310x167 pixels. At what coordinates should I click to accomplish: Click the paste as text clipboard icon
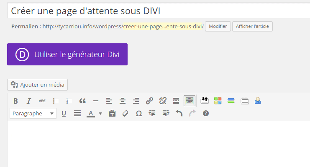(x=112, y=113)
